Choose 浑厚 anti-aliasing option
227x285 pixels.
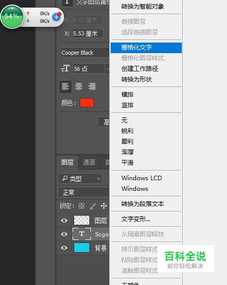coord(127,152)
